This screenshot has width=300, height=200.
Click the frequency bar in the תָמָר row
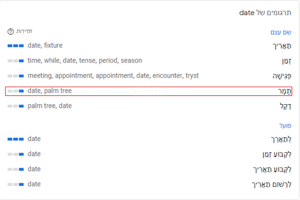click(15, 91)
